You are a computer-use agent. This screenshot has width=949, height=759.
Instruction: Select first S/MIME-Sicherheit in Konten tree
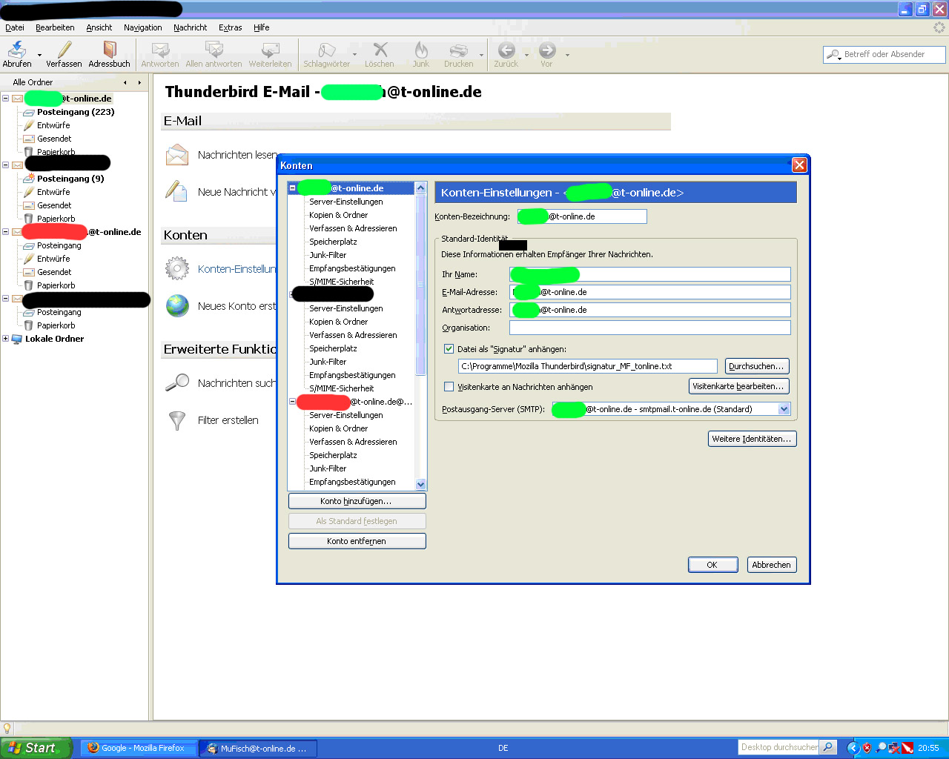pyautogui.click(x=342, y=282)
